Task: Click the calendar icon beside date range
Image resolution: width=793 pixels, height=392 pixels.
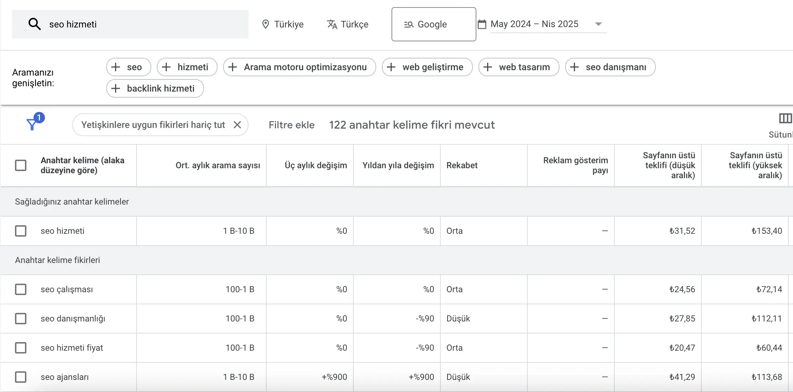Action: [482, 24]
